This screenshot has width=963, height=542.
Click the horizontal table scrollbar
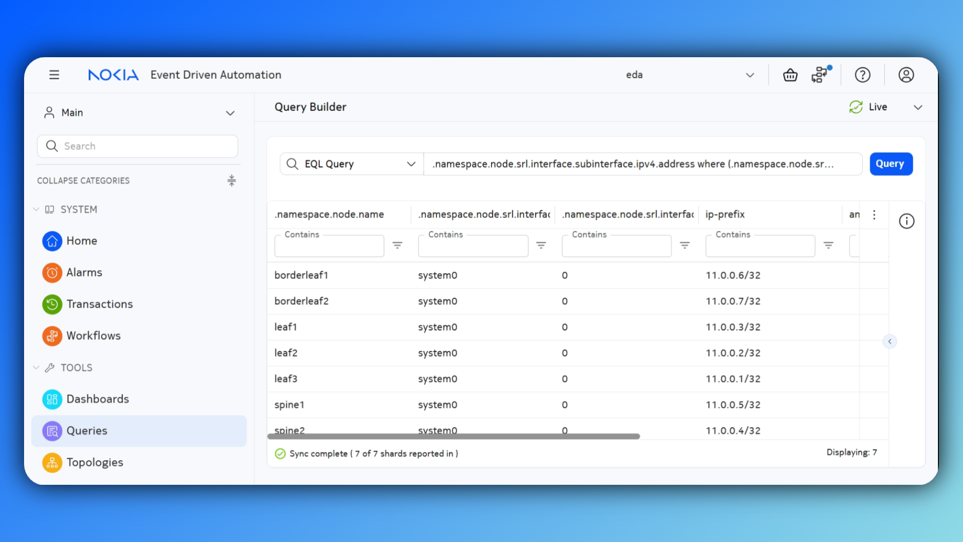pyautogui.click(x=453, y=436)
